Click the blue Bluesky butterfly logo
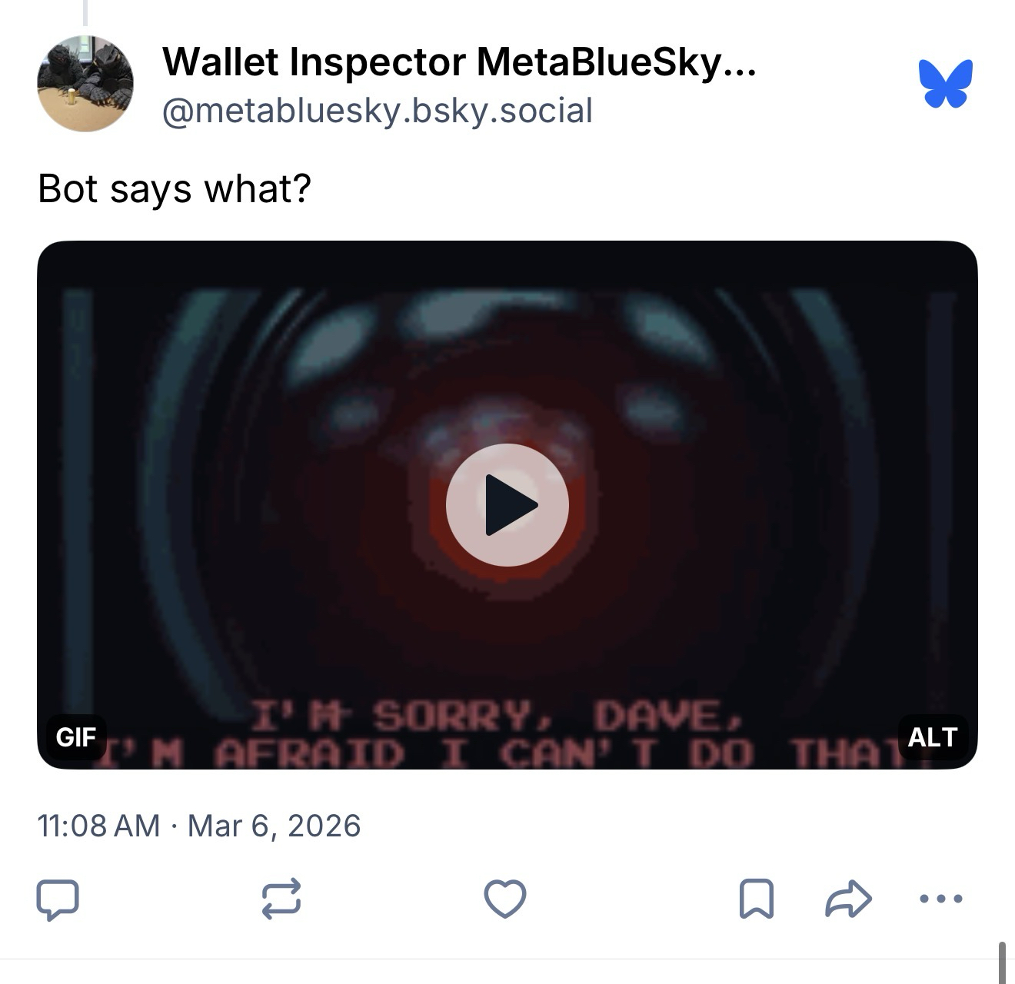 pyautogui.click(x=945, y=83)
